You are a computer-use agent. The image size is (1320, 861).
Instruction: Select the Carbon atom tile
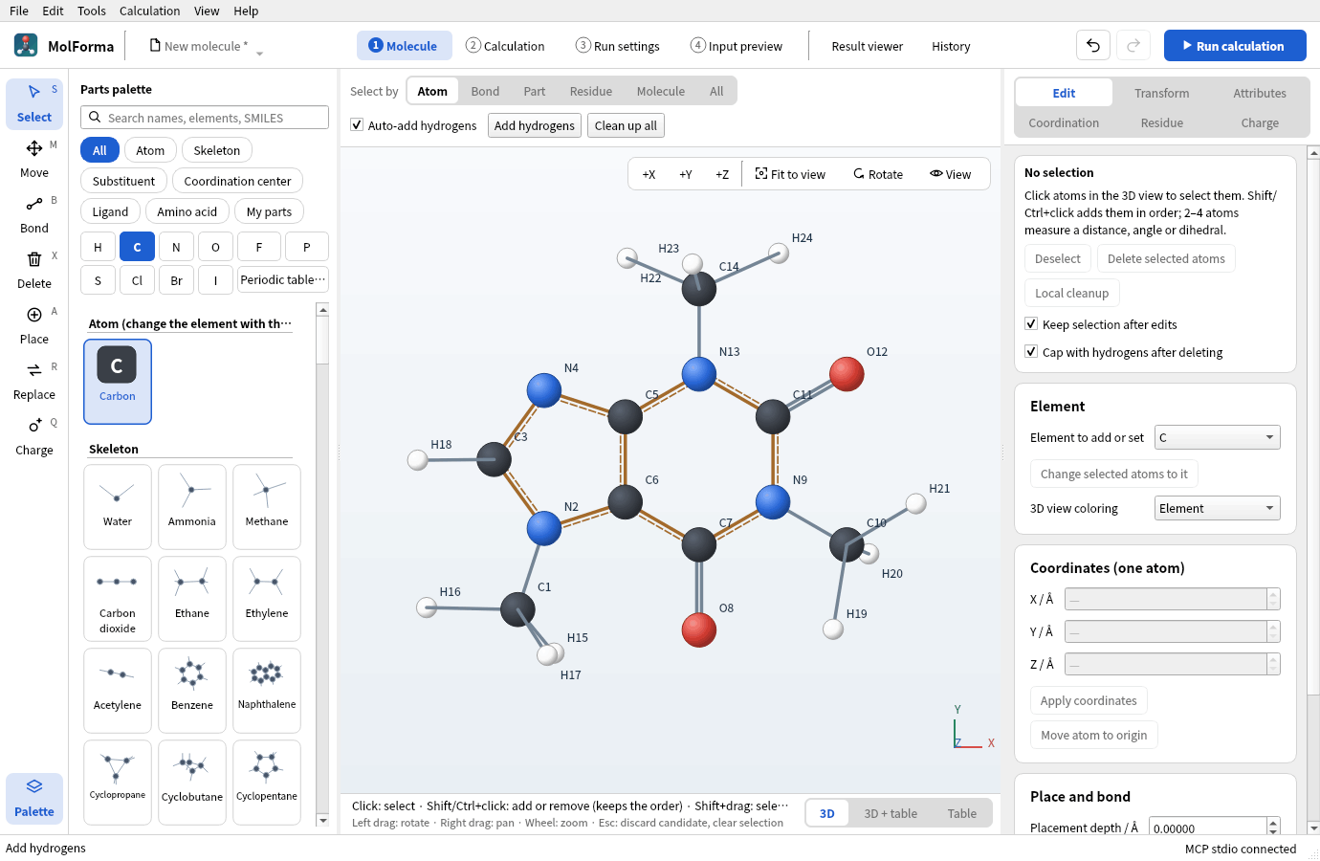(118, 381)
